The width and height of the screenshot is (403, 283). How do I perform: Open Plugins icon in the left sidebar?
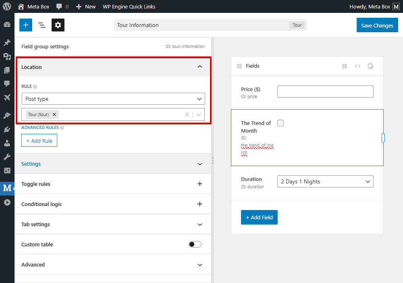click(7, 129)
